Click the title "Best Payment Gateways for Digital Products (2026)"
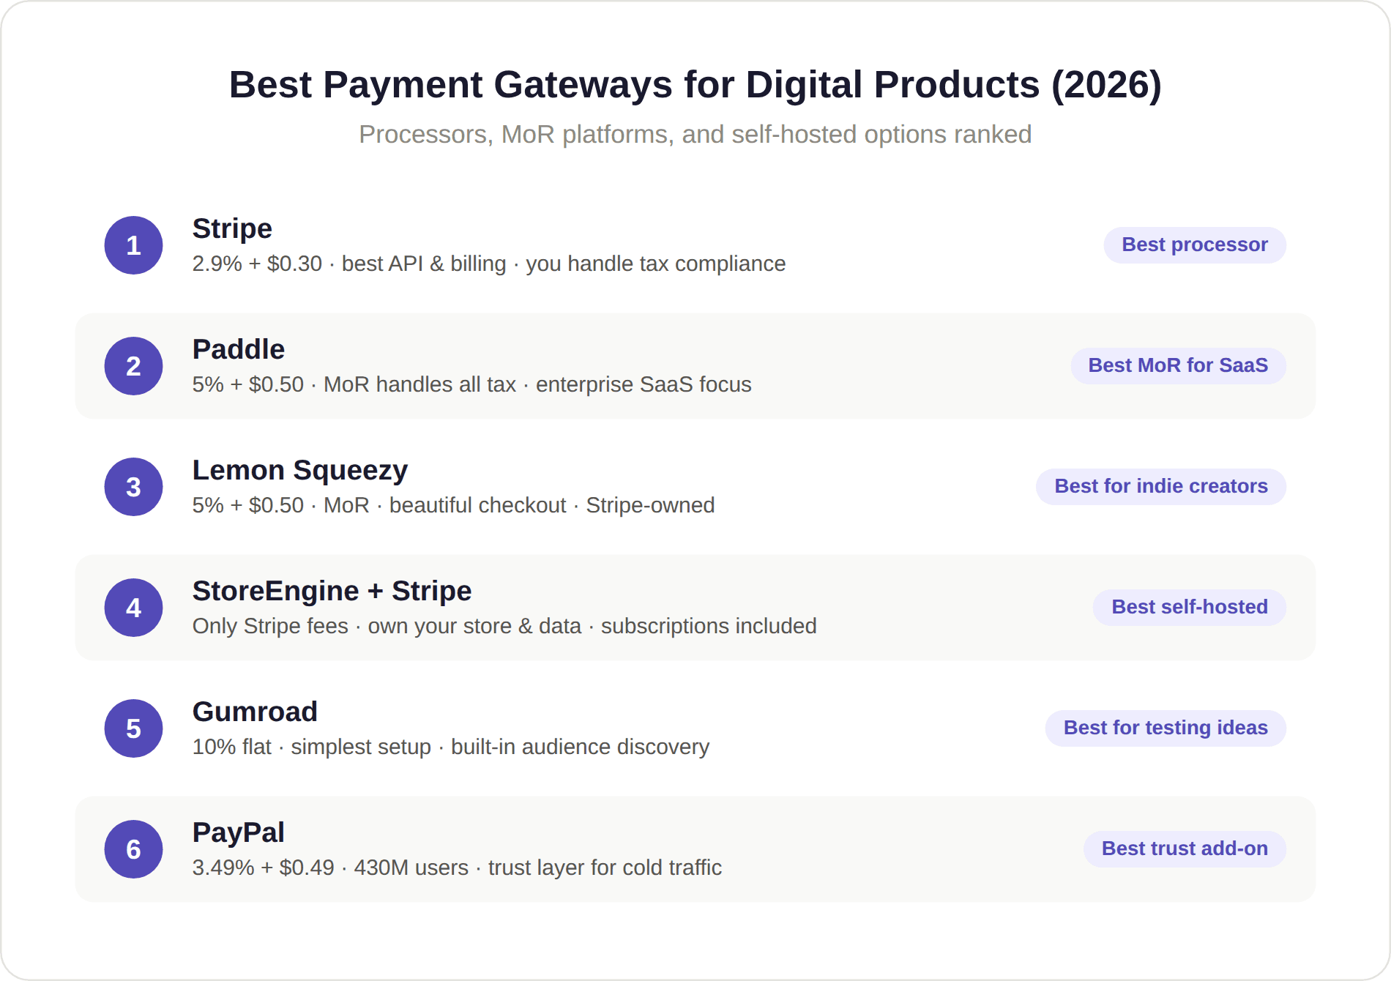This screenshot has height=981, width=1391. 695,85
